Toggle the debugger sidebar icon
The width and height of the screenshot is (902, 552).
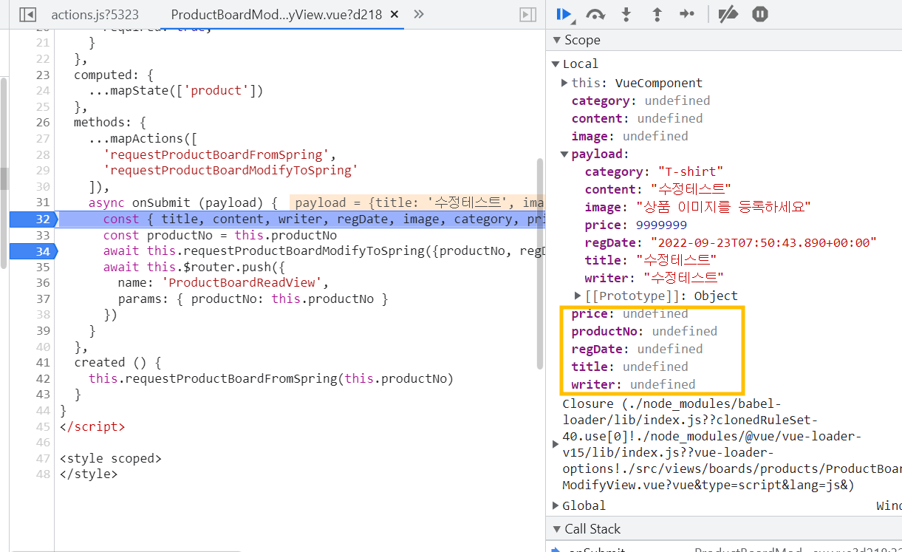527,14
